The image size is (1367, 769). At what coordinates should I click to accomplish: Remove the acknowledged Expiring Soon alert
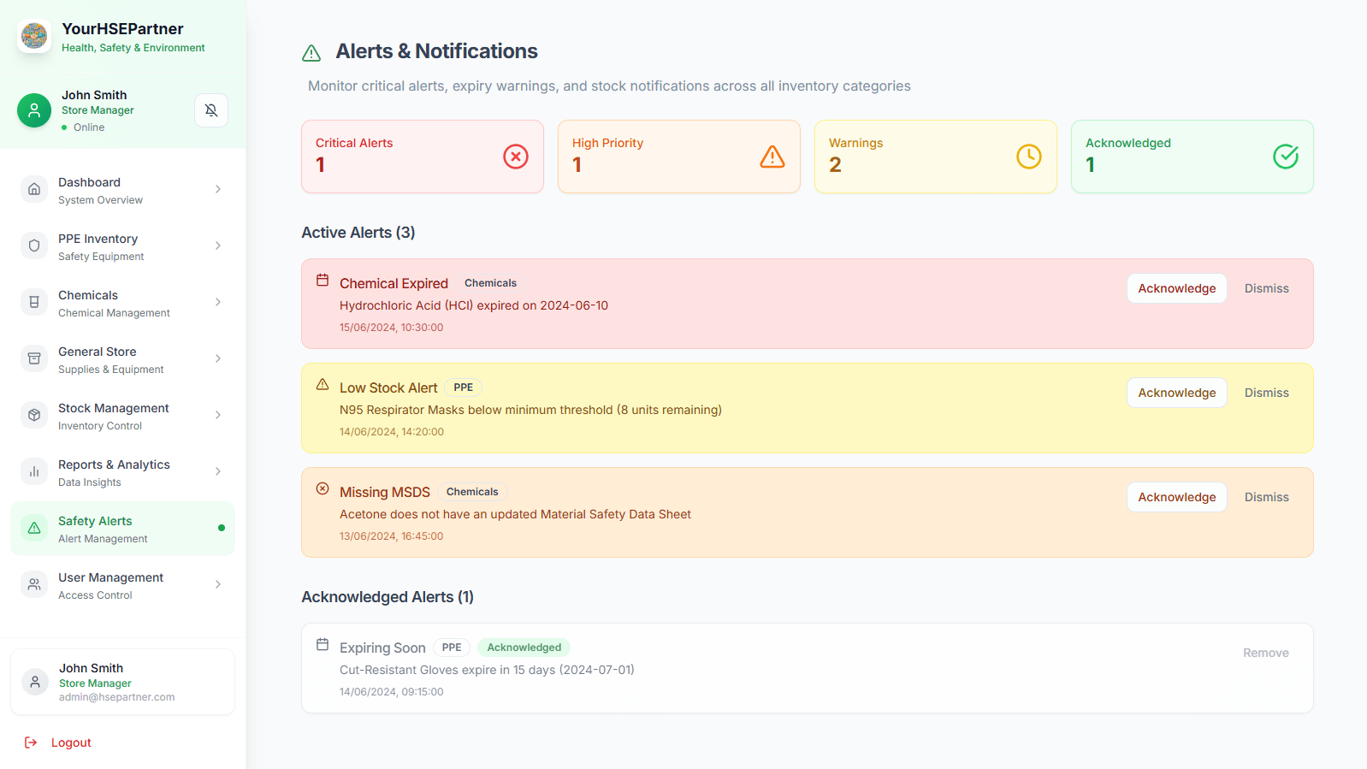click(x=1265, y=653)
